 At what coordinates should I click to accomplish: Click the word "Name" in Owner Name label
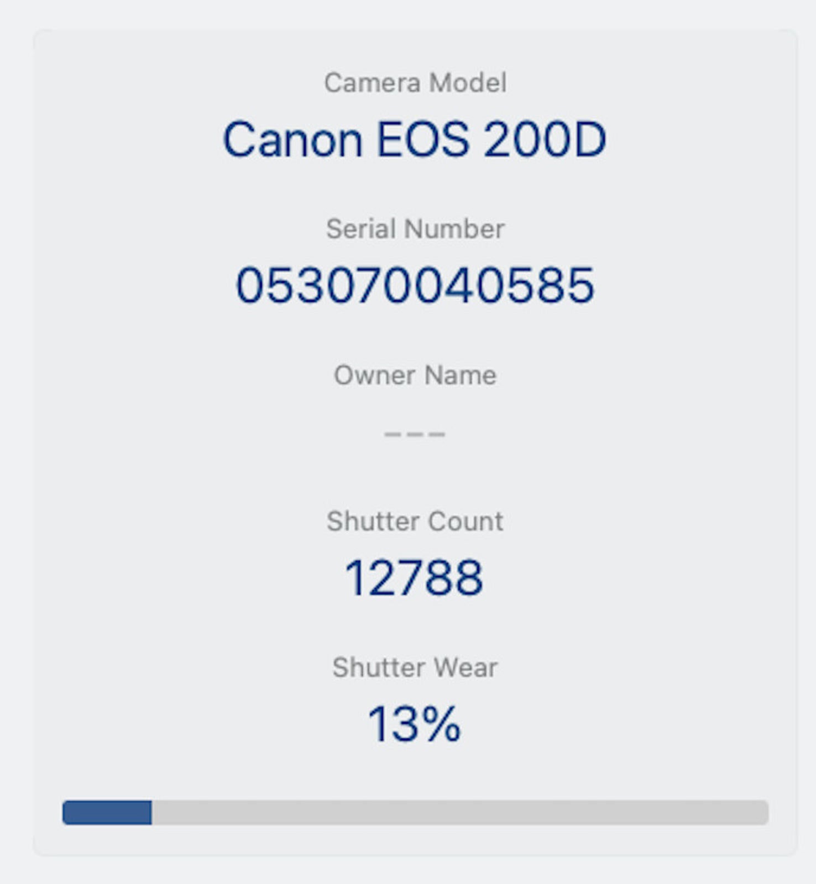(461, 376)
